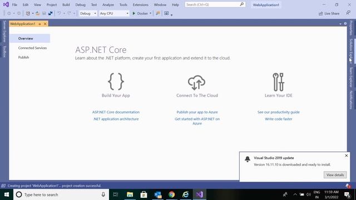Click the toolbar icon right of Find in Files

[x=166, y=13]
